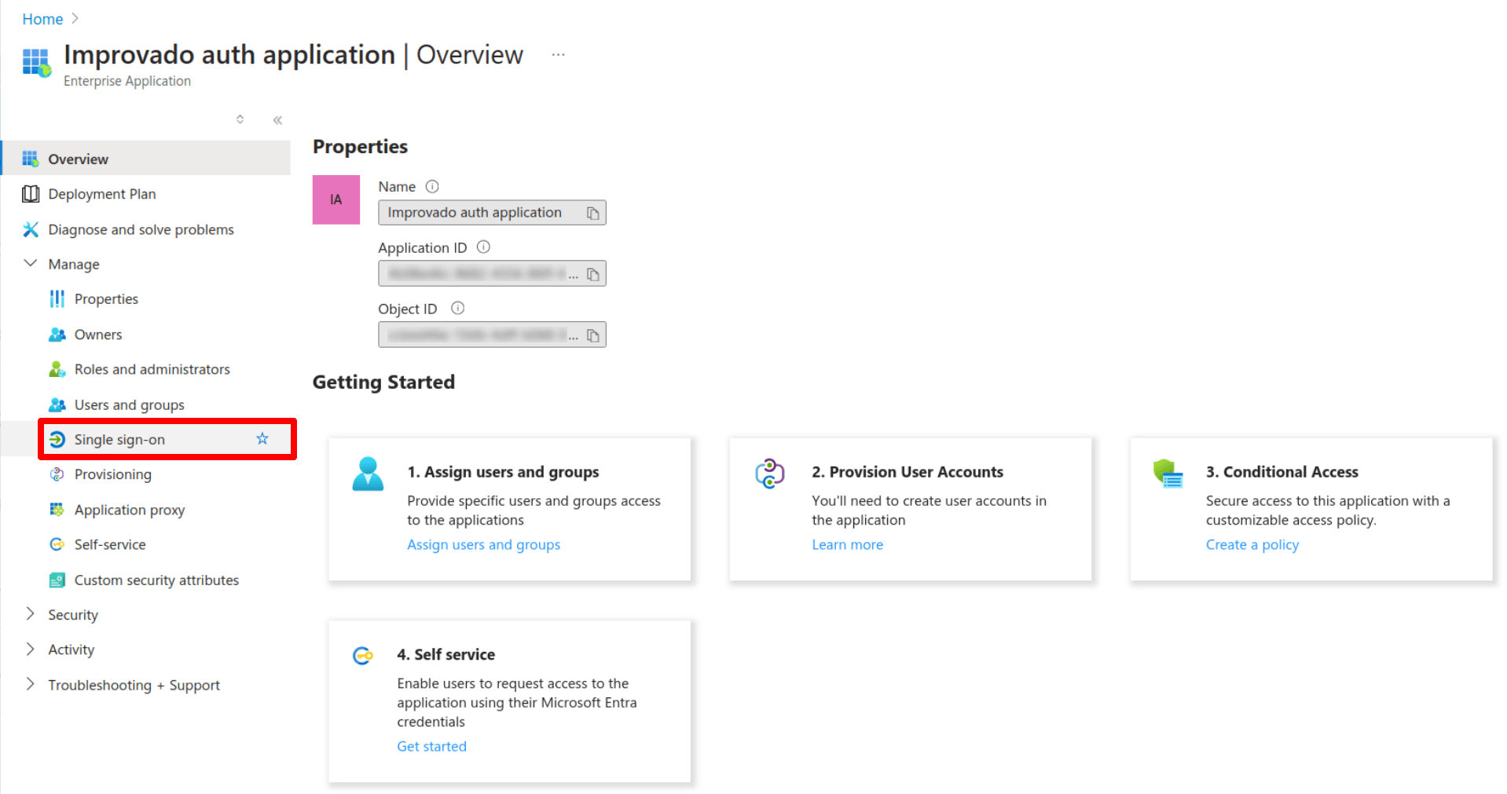Click the Assign users and groups card icon
Screen dimensions: 1507x794
[368, 474]
